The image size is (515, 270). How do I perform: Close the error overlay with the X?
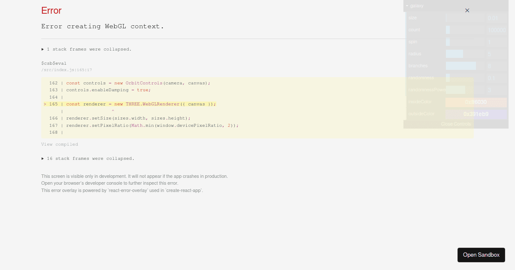pyautogui.click(x=467, y=10)
